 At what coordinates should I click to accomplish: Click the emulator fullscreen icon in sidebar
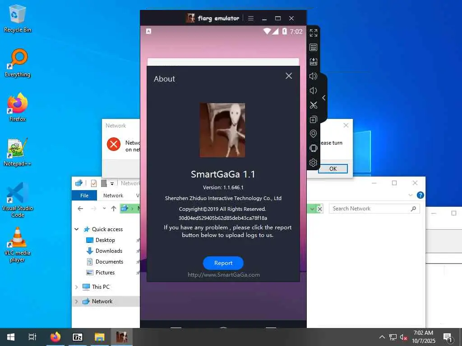(x=313, y=33)
